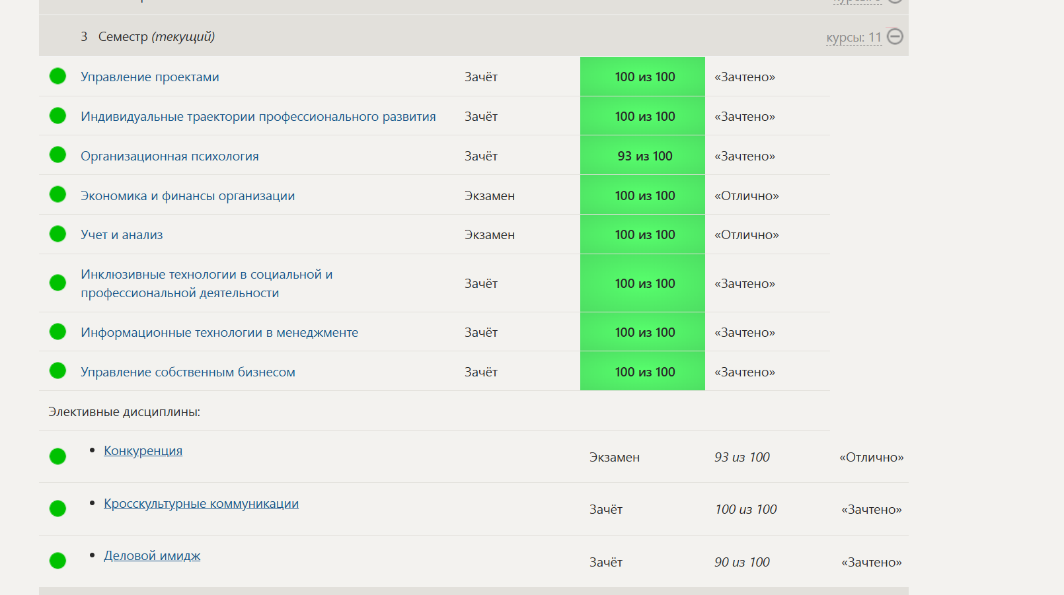This screenshot has height=595, width=1064.
Task: Open 'Информационные технологии в менеджменте' course
Action: click(219, 333)
